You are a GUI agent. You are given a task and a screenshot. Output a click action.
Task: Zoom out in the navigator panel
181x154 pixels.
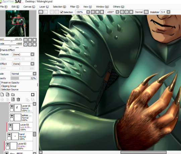(x=25, y=40)
